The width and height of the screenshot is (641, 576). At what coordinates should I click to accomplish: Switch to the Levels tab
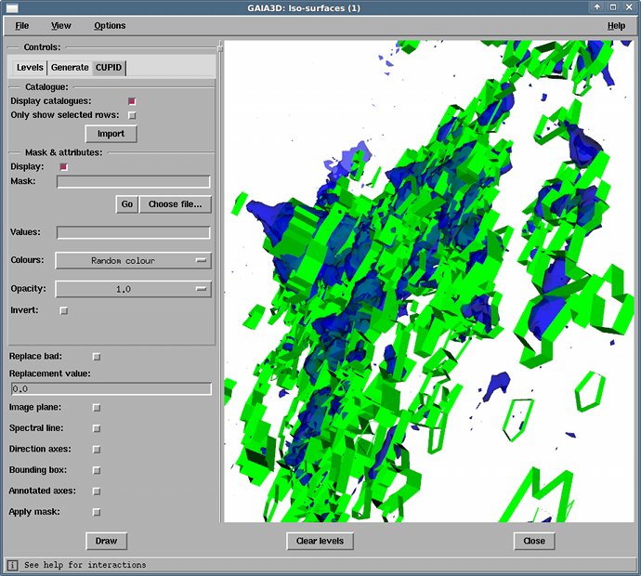[30, 68]
